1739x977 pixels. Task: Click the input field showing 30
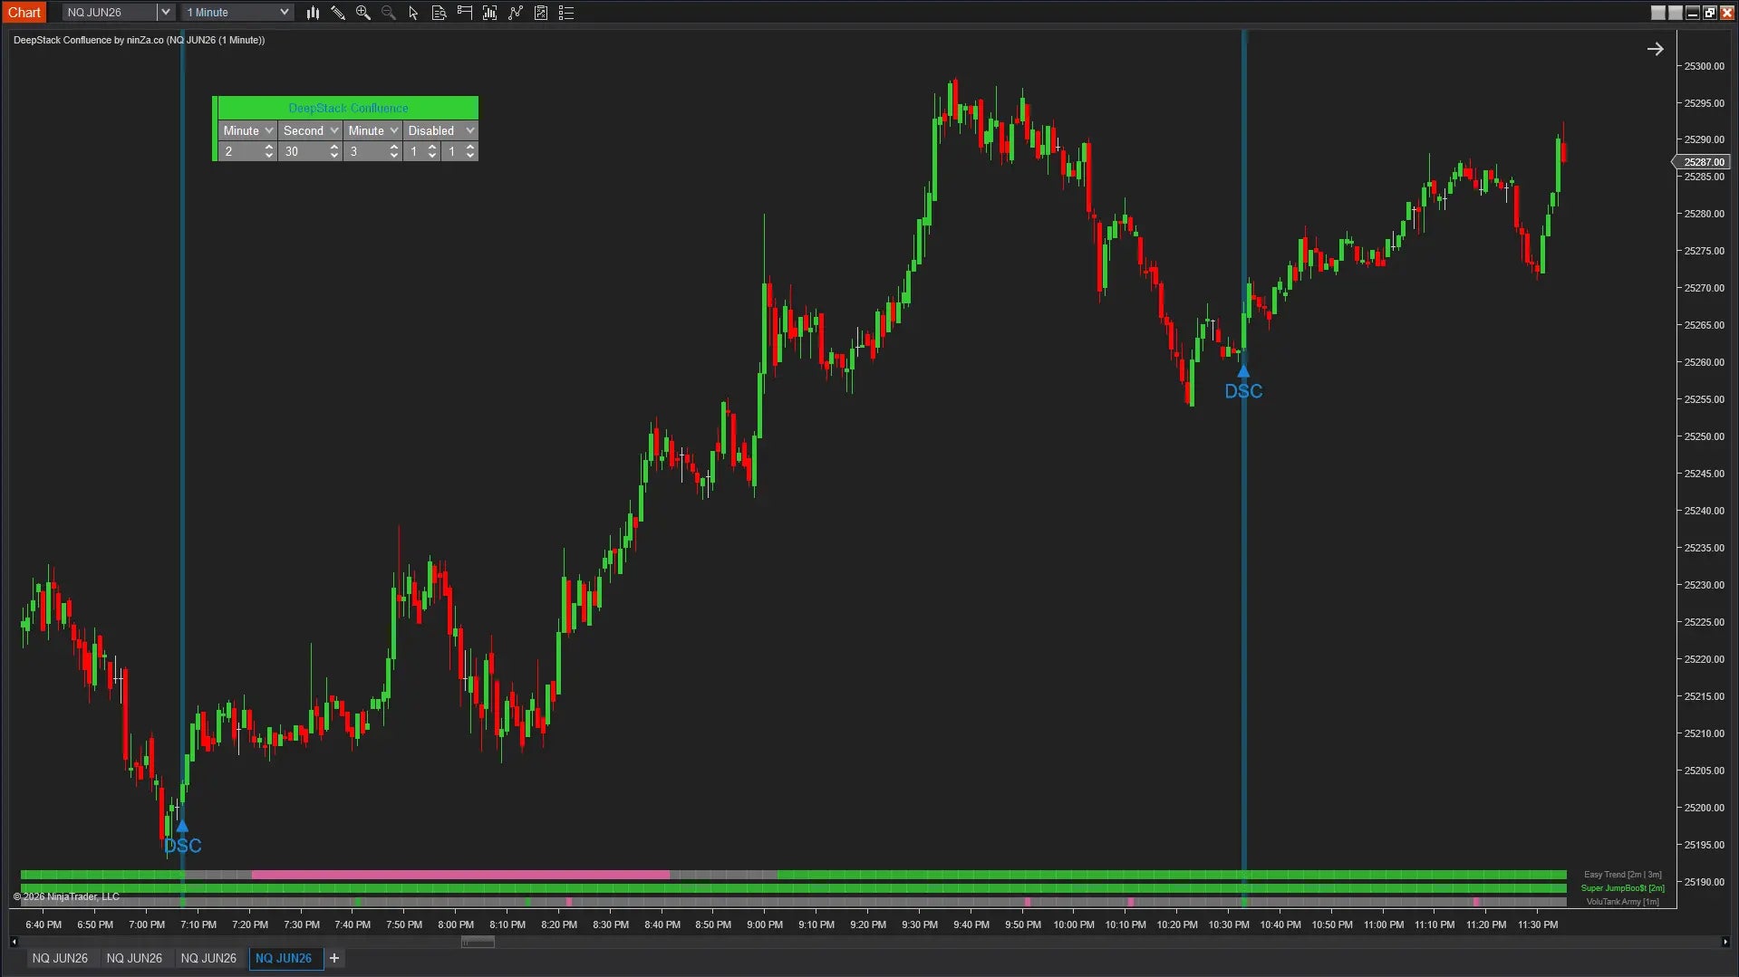click(304, 151)
